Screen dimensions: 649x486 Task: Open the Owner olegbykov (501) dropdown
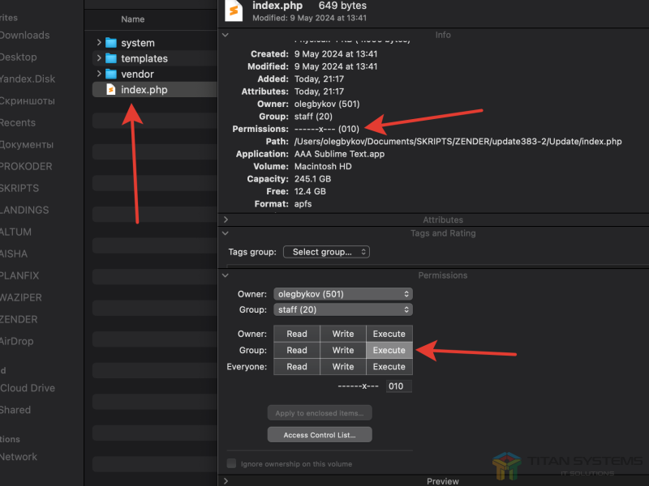tap(342, 294)
